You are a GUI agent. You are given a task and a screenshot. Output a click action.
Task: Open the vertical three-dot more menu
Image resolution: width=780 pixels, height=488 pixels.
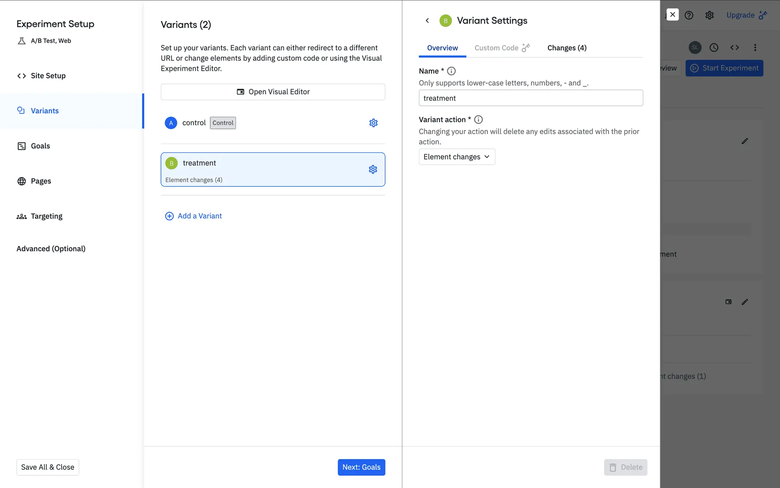(x=755, y=48)
